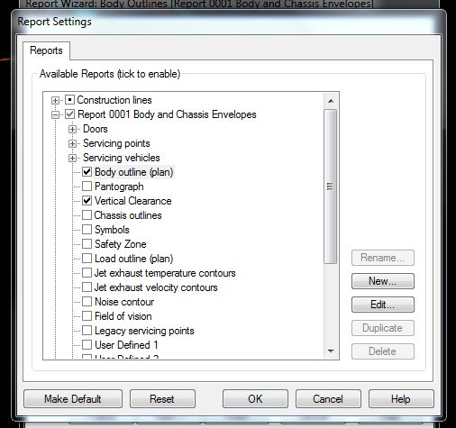The height and width of the screenshot is (428, 456).
Task: Click the Report Settings title bar
Action: coord(228,22)
